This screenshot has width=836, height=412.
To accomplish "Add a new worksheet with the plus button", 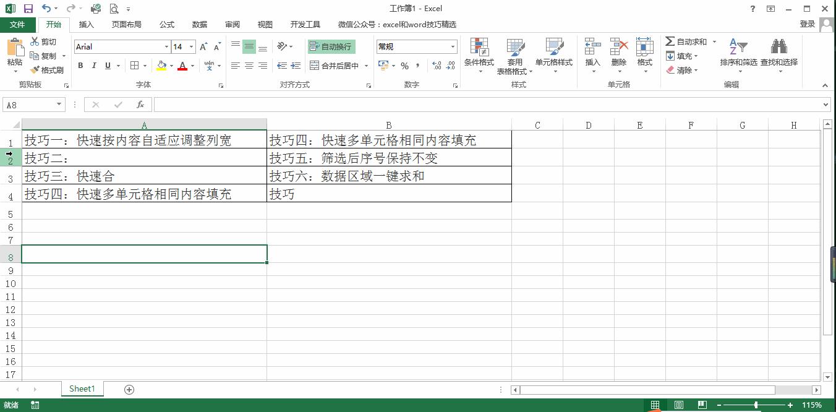I will [129, 389].
